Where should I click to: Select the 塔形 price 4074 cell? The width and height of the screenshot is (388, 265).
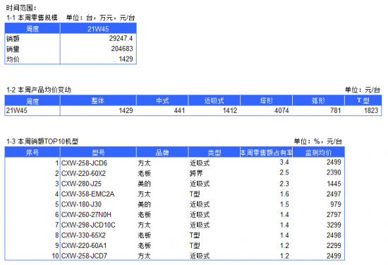(267, 110)
